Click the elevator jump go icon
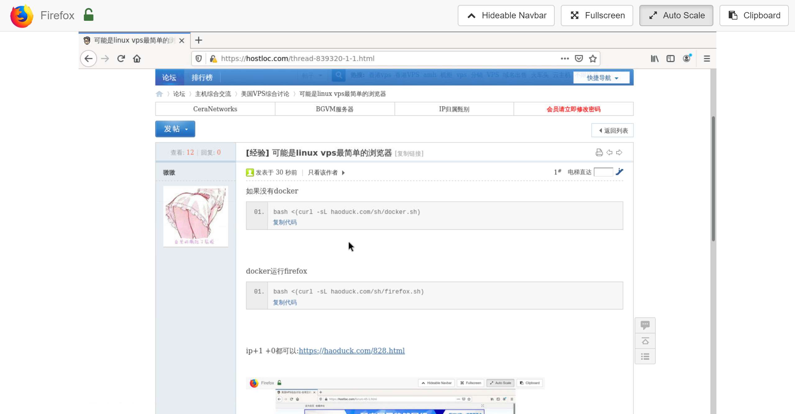795x414 pixels. coord(620,172)
